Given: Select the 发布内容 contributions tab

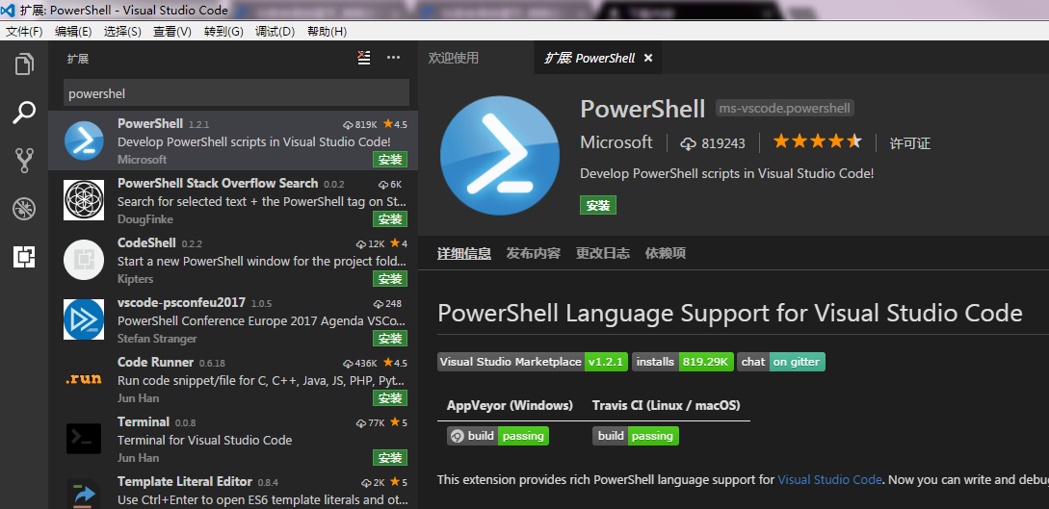Looking at the screenshot, I should click(x=534, y=254).
